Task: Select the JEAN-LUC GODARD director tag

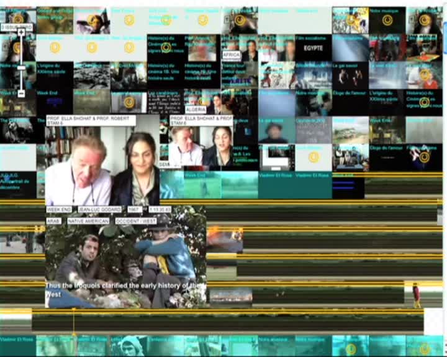Action: click(x=98, y=209)
